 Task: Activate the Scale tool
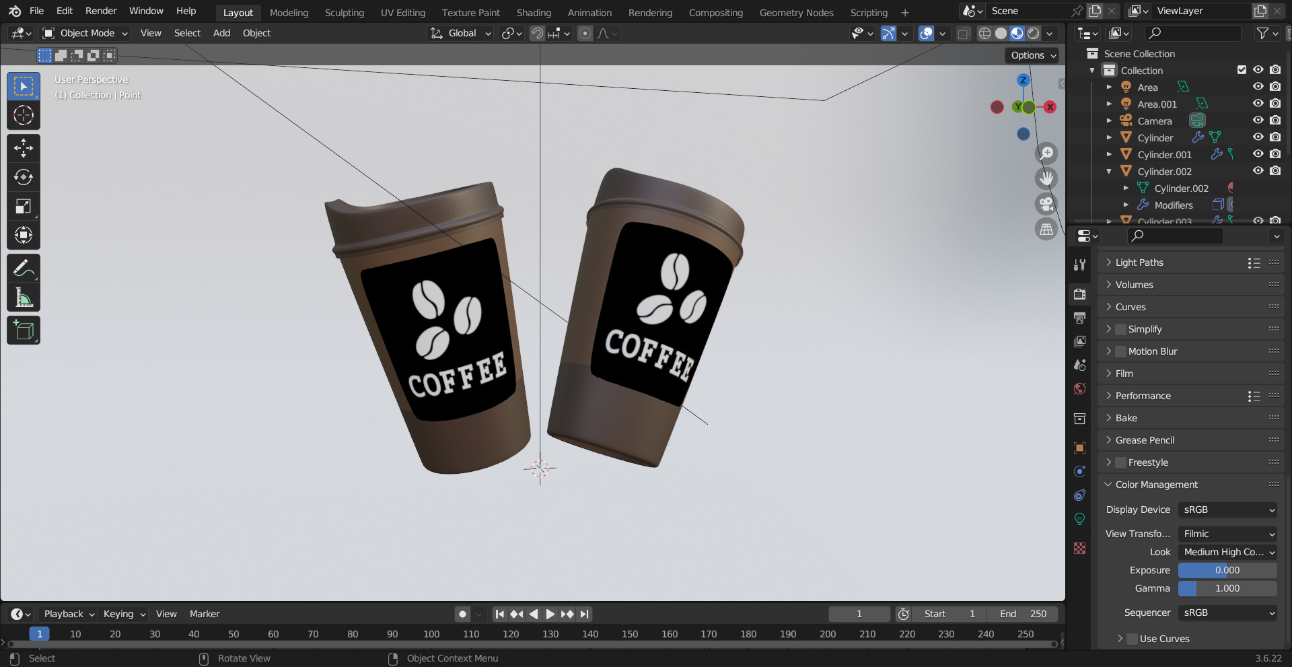point(24,206)
